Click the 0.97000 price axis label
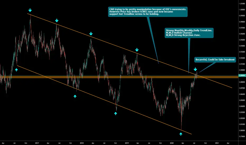Image resolution: width=246 pixels, height=145 pixels. (242, 28)
